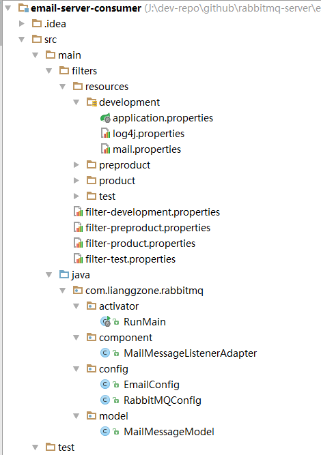Click the component package icon
The height and width of the screenshot is (455, 321).
click(x=92, y=337)
